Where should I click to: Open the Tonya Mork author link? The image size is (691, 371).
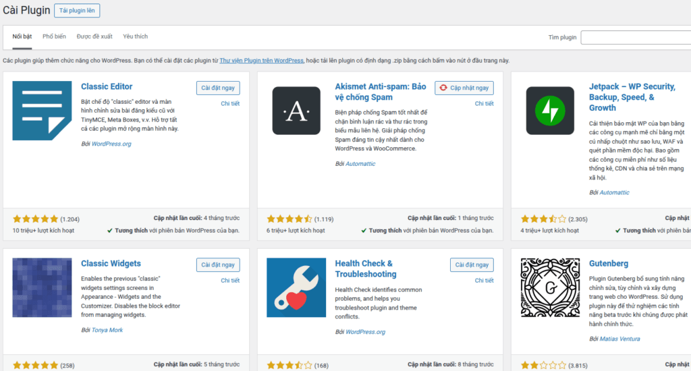(107, 330)
